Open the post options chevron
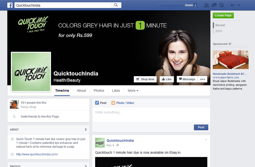255x167 pixels. coord(206,140)
